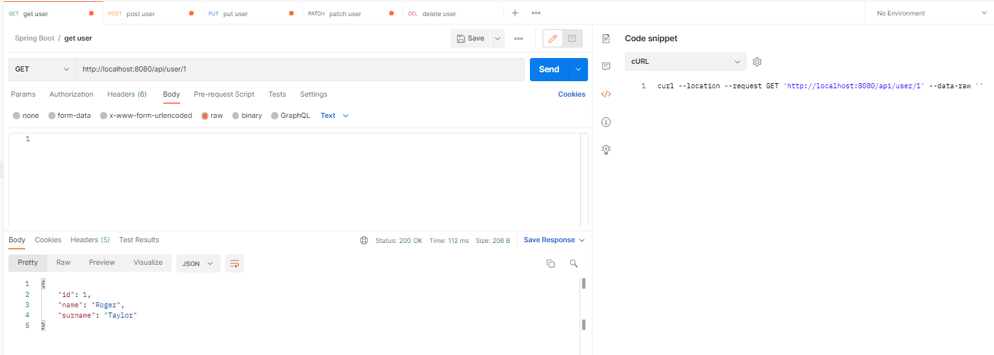994x355 pixels.
Task: Open the Pre-request Script tab
Action: [x=224, y=95]
